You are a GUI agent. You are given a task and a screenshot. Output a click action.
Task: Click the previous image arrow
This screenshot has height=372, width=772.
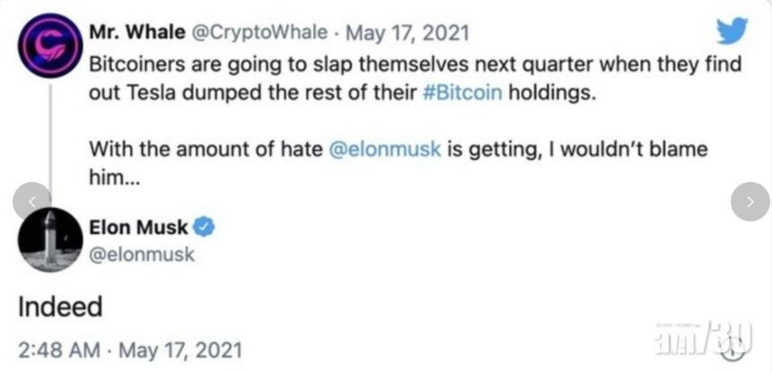tap(32, 202)
